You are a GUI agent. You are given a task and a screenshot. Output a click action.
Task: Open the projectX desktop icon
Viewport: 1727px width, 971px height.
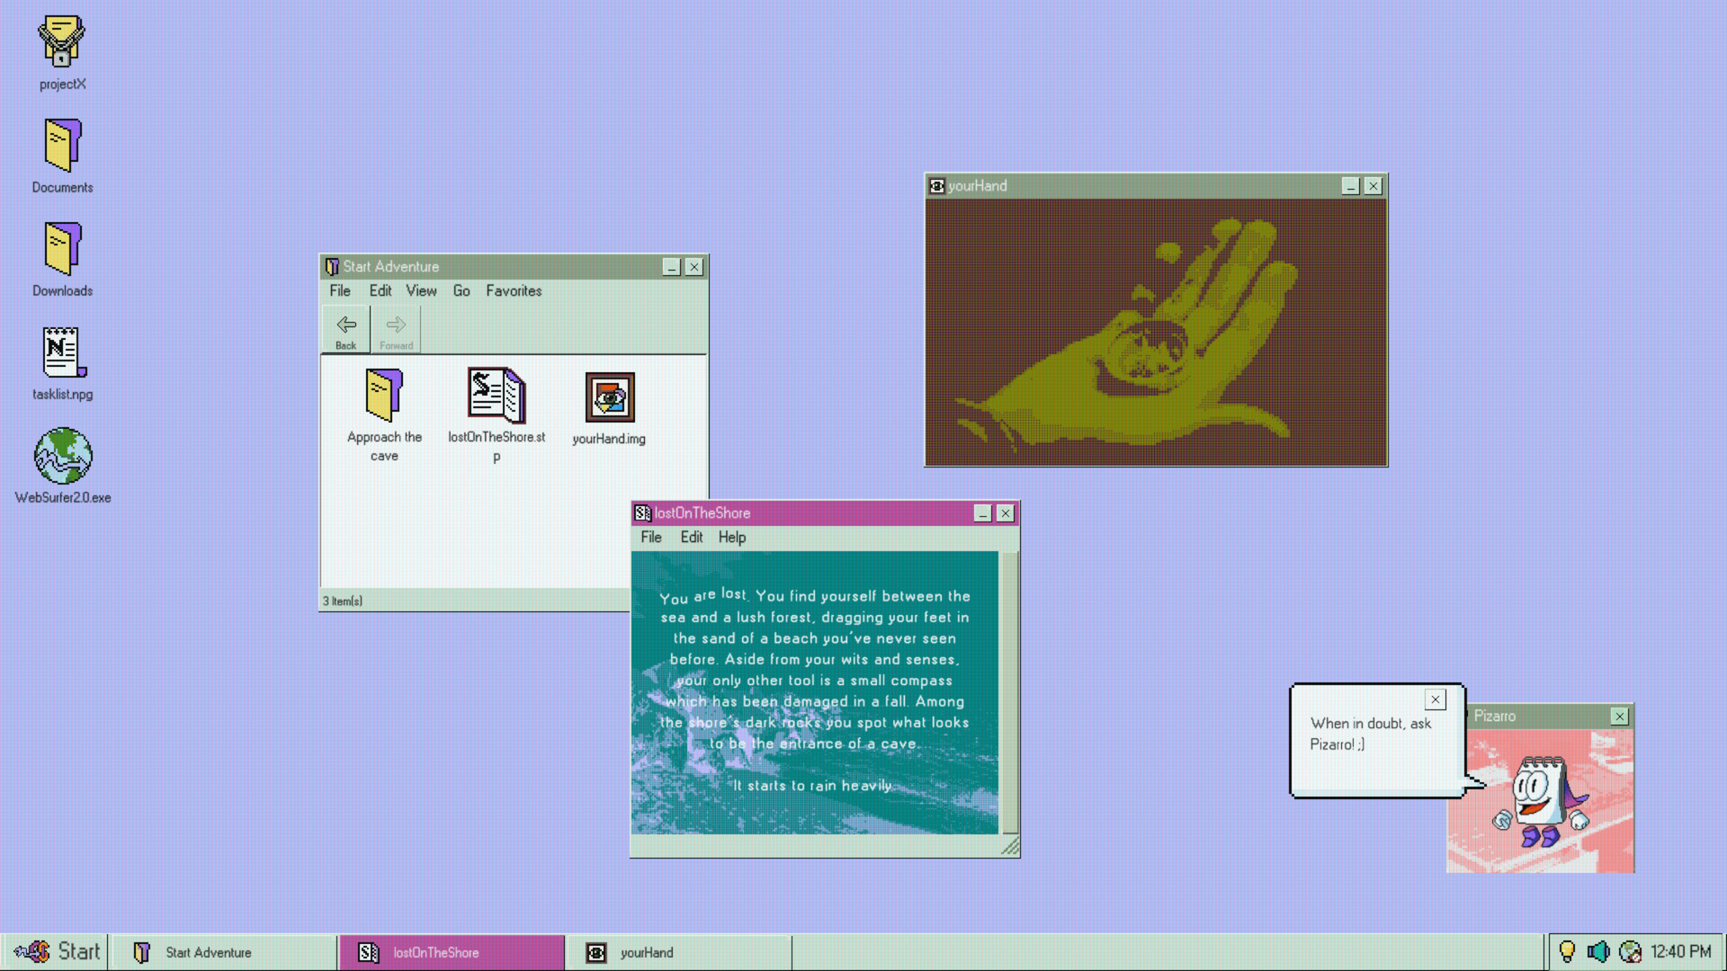point(62,40)
